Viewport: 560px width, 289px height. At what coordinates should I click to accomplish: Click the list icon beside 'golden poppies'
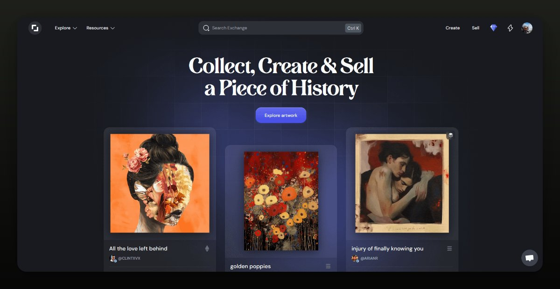pos(328,266)
